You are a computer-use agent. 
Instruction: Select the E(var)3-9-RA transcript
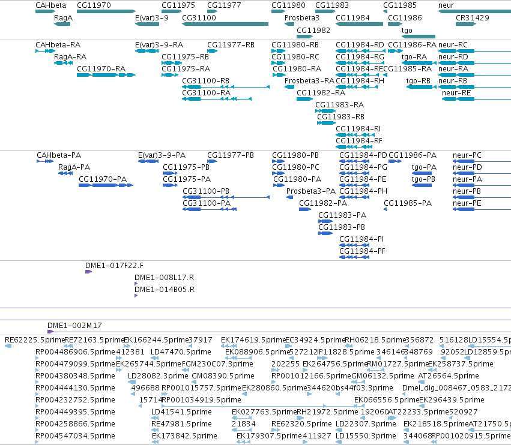click(x=147, y=51)
